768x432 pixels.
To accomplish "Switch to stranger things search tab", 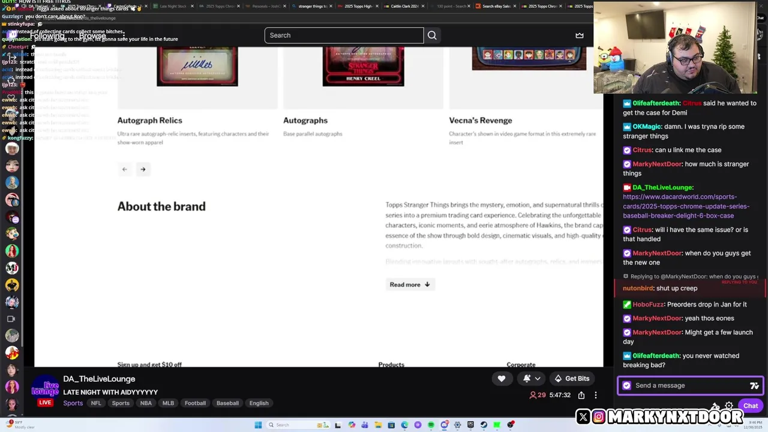I will point(311,6).
